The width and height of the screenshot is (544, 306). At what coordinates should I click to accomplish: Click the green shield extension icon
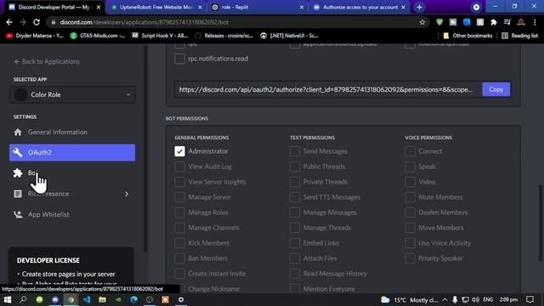coord(439,22)
